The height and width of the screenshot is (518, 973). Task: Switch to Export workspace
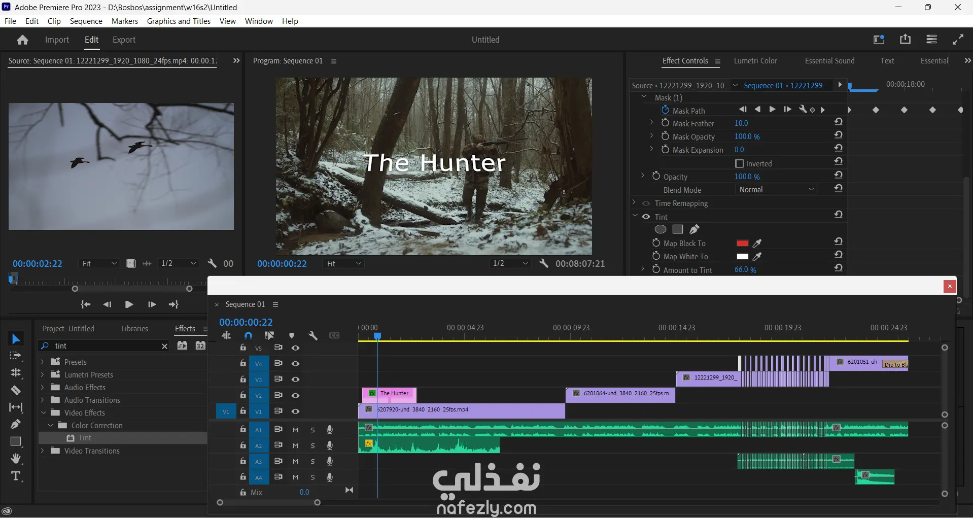(124, 40)
